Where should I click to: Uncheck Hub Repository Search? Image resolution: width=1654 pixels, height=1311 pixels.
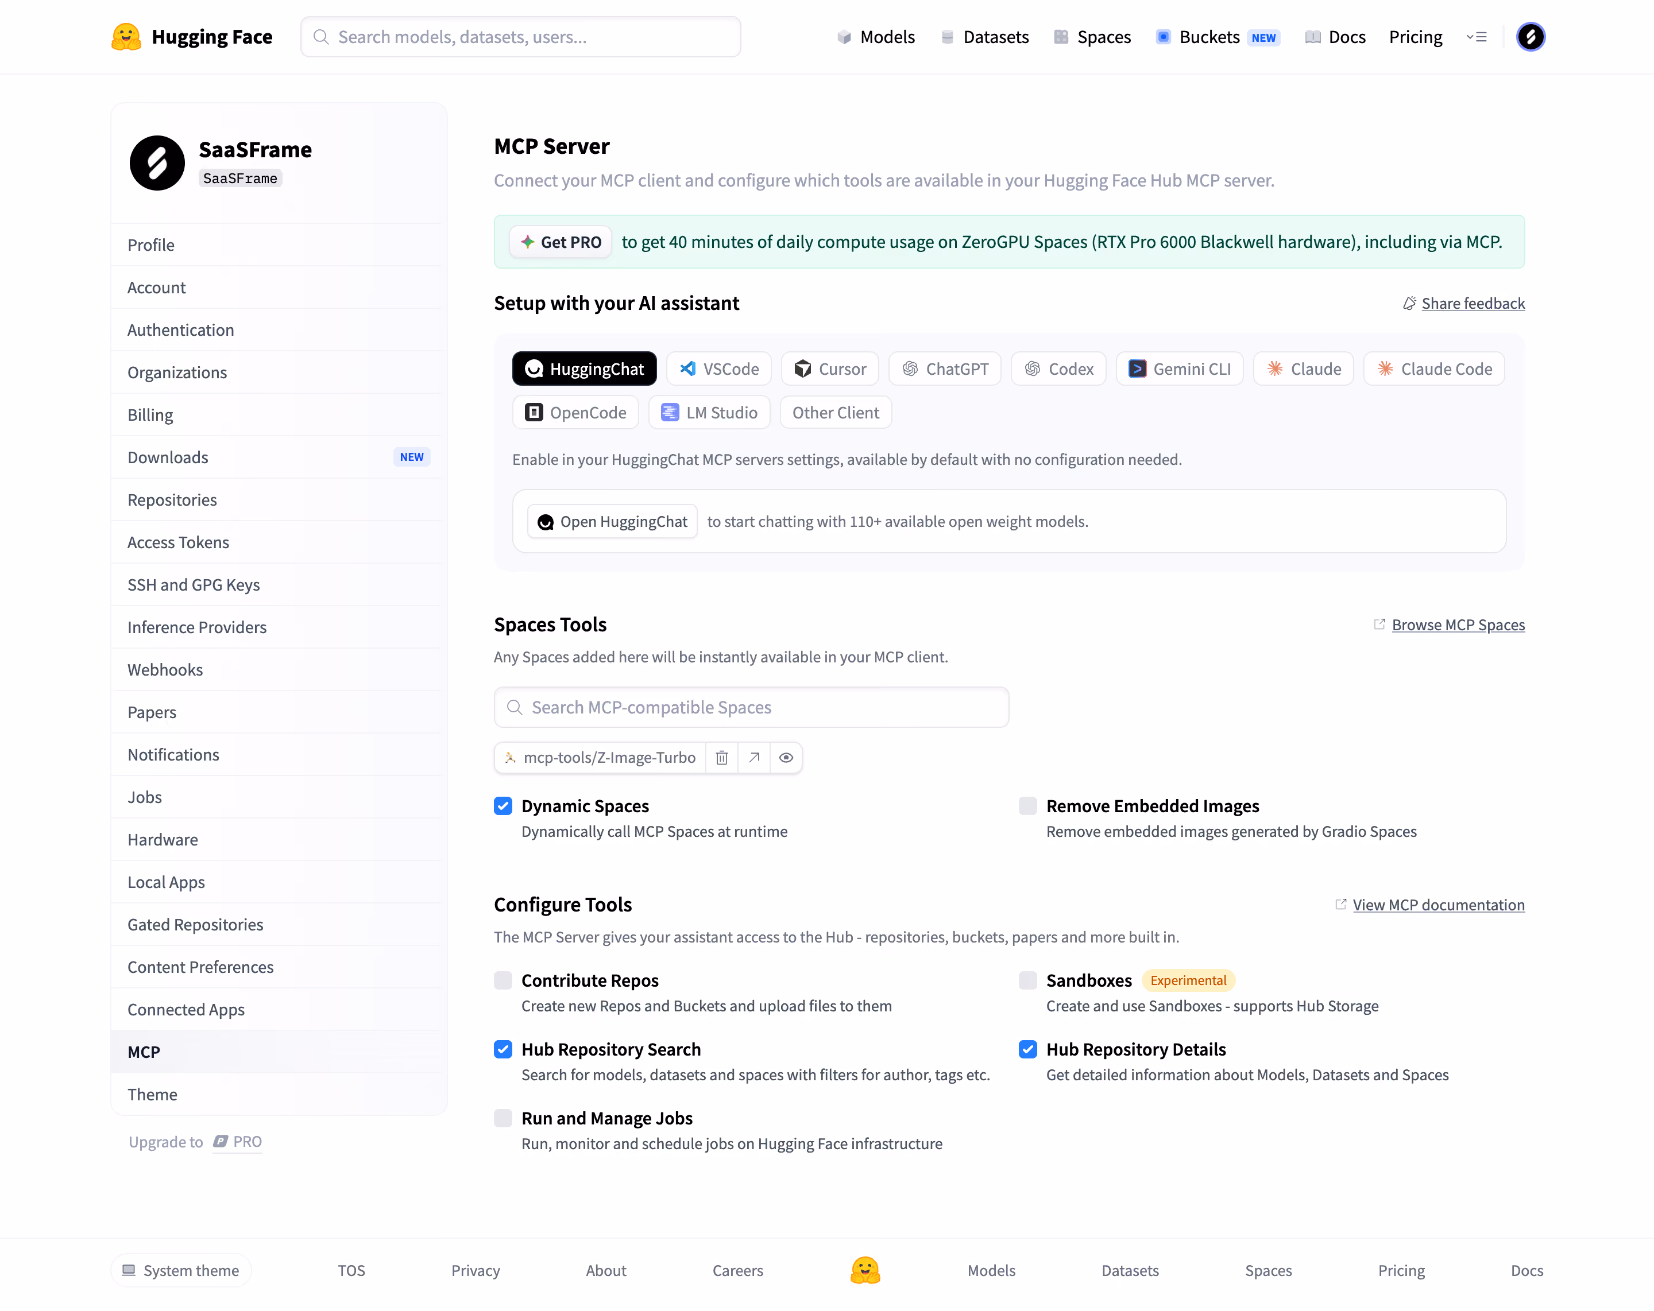click(x=503, y=1050)
